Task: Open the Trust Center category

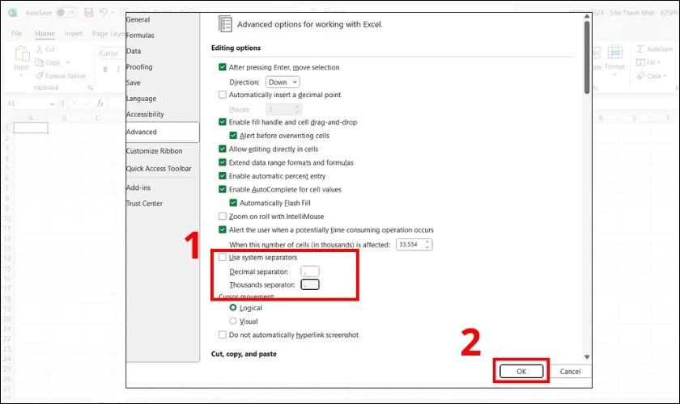Action: [x=143, y=203]
